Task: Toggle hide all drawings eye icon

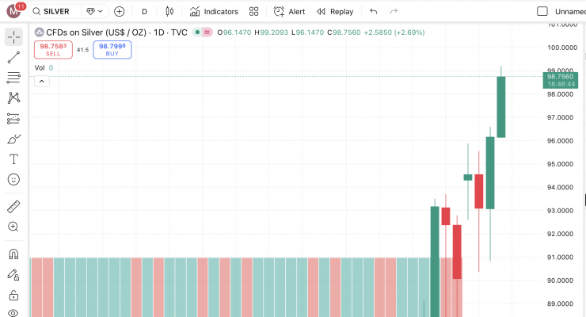Action: (x=13, y=314)
